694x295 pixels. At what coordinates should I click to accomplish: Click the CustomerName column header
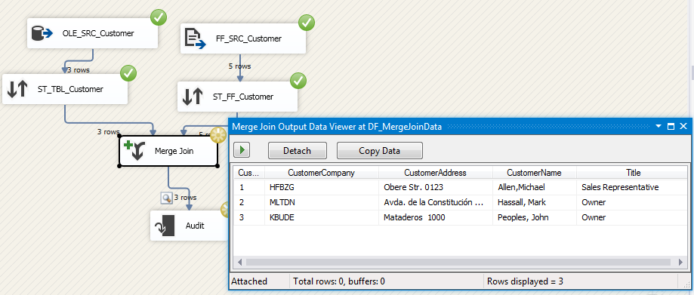(x=534, y=173)
